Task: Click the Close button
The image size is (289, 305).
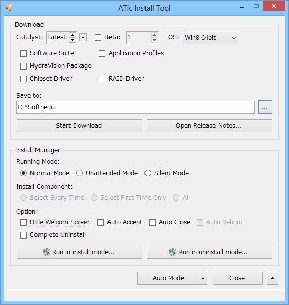Action: [x=238, y=278]
